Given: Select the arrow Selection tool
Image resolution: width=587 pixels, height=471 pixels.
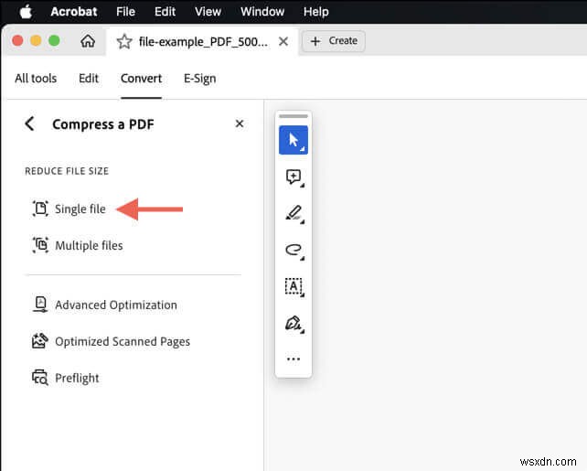Looking at the screenshot, I should click(293, 141).
